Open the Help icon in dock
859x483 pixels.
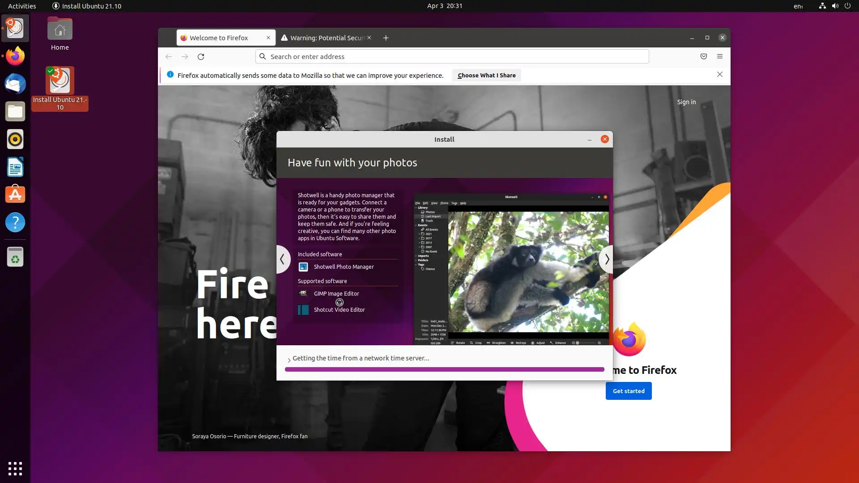tap(15, 222)
